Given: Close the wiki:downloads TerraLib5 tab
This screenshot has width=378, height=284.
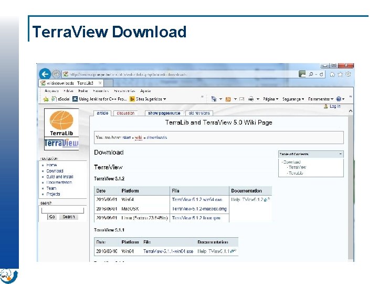Looking at the screenshot, I should point(100,83).
